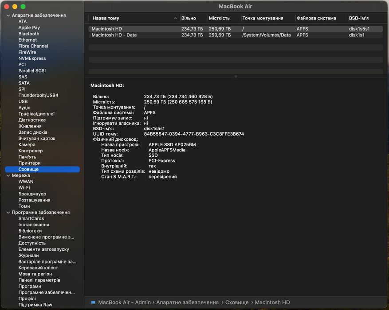Select Елементи автозапуску entry
Screen dimensions: 389x310
click(x=43, y=249)
